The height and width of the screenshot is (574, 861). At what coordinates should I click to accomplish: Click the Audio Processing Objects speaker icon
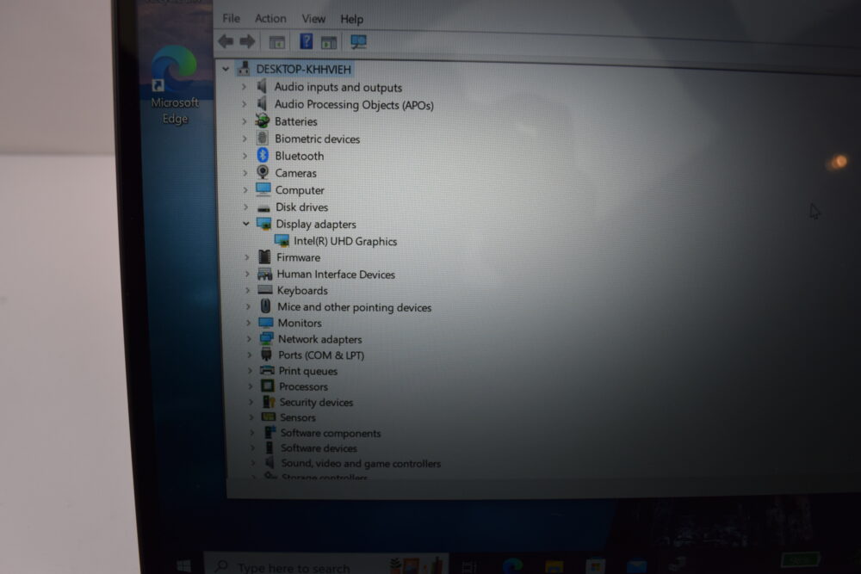click(262, 104)
